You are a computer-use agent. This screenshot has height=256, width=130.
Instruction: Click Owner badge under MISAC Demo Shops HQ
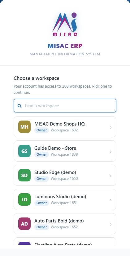(41, 130)
